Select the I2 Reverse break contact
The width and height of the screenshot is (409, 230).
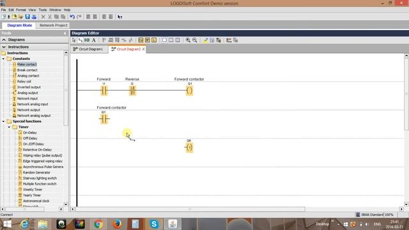[x=132, y=91]
